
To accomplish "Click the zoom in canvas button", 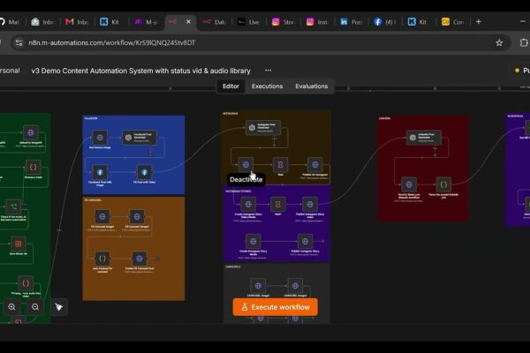I will (11, 307).
